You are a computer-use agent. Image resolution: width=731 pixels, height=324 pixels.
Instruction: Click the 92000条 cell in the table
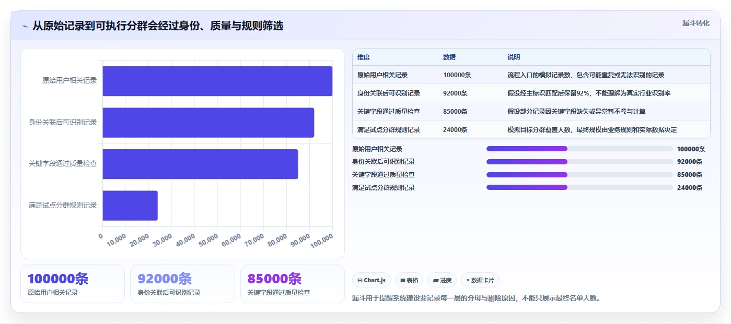[x=455, y=93]
